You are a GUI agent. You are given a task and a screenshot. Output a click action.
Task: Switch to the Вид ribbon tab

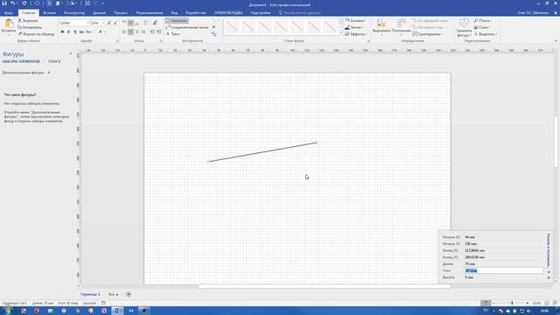click(174, 12)
